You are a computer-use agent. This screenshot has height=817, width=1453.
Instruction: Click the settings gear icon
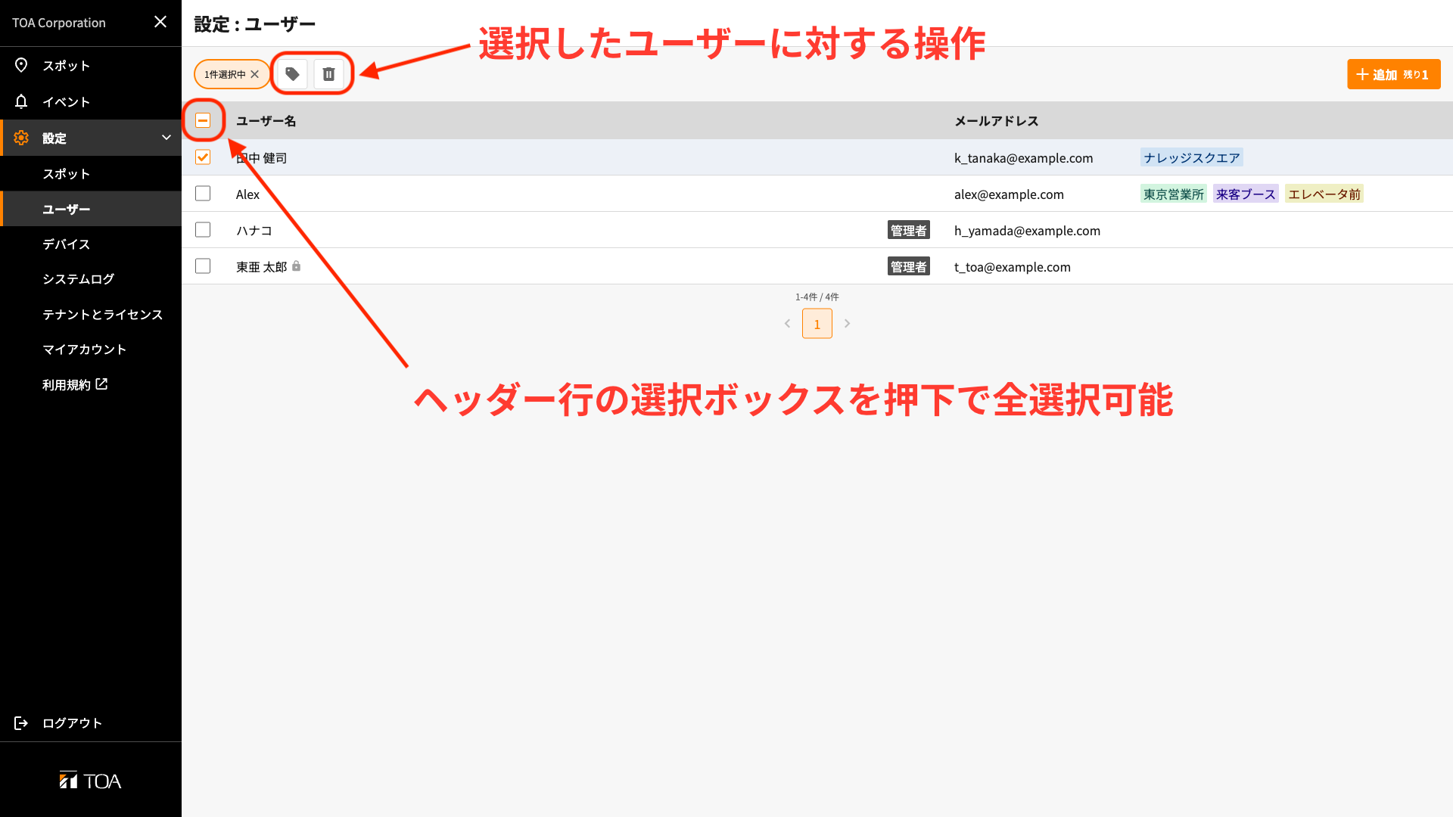[x=21, y=138]
